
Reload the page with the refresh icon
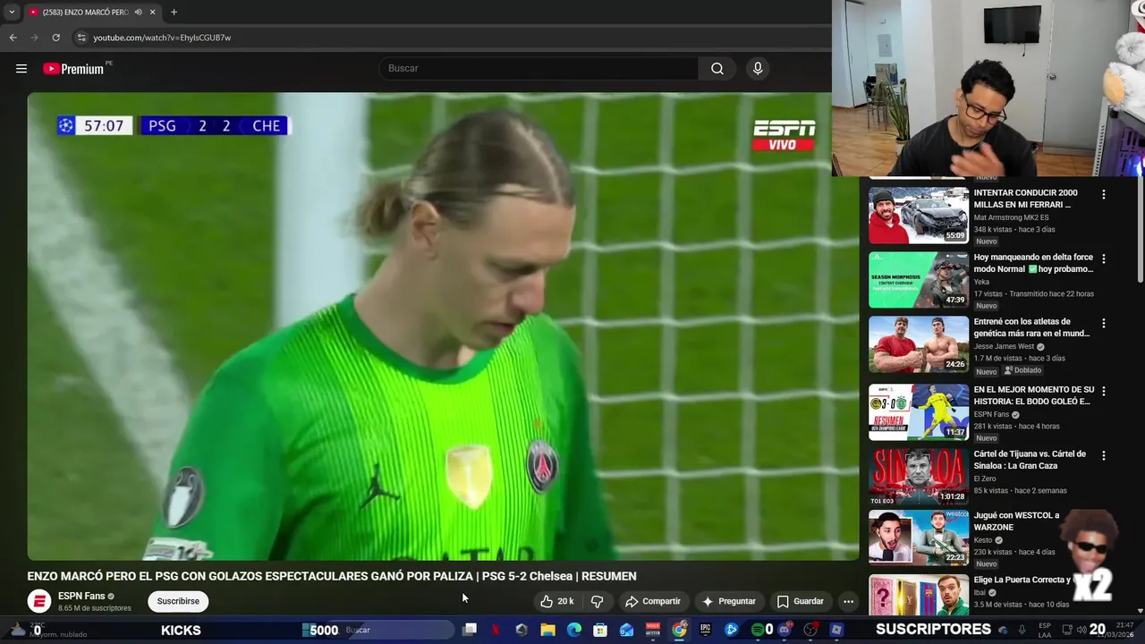pos(55,38)
